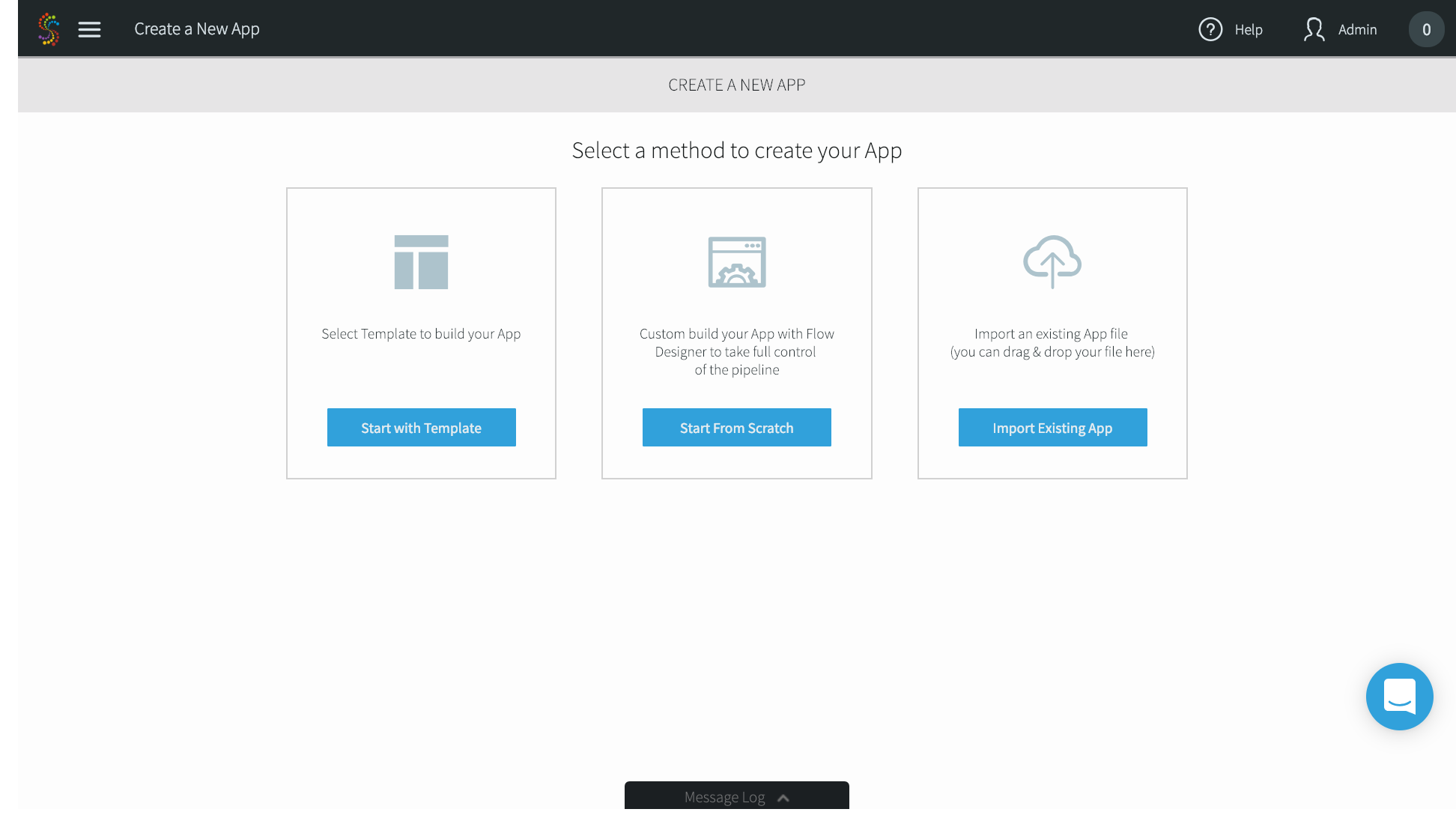Click the 'CREATE A NEW APP' banner text
Image resolution: width=1456 pixels, height=830 pixels.
(x=737, y=85)
